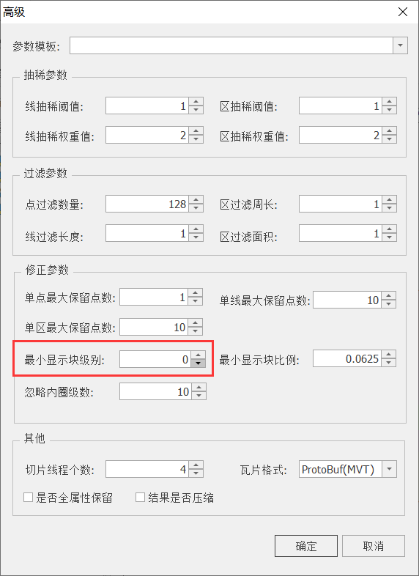Open the 参数模板 dropdown list
The width and height of the screenshot is (419, 576).
pos(400,45)
